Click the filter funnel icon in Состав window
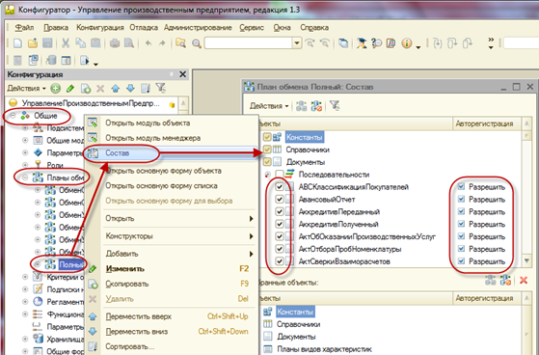Image resolution: width=539 pixels, height=355 pixels. 335,105
